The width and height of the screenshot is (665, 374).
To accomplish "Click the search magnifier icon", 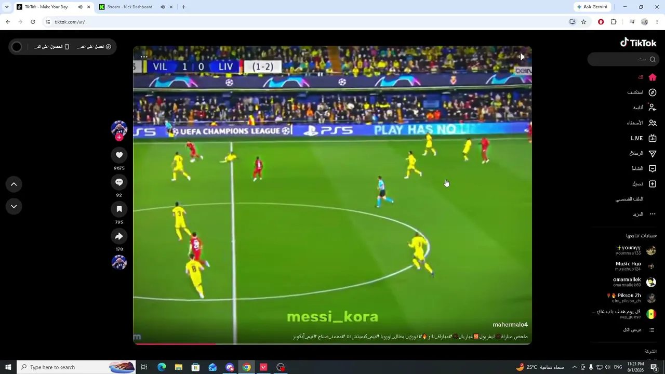I will 653,59.
